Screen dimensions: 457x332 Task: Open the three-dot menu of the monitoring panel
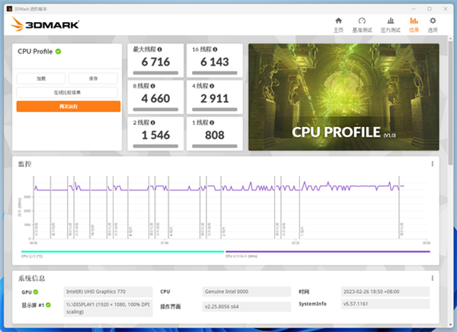pyautogui.click(x=432, y=164)
